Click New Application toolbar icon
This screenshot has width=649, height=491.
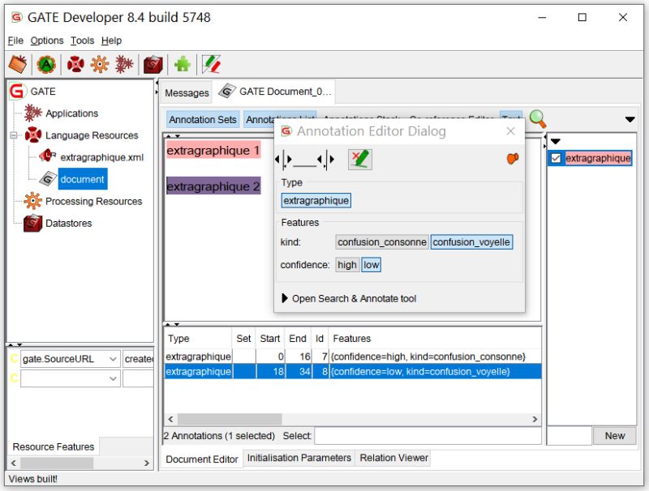[x=124, y=65]
